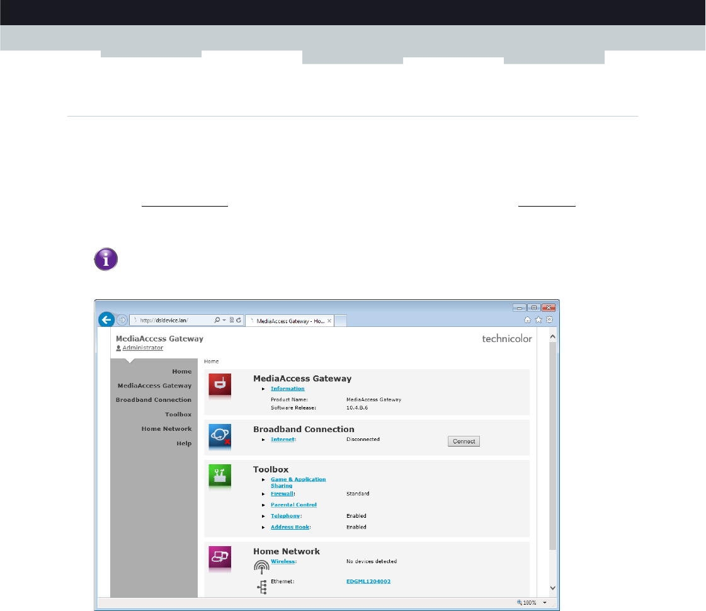Image resolution: width=706 pixels, height=611 pixels.
Task: Click the technicolor logo
Action: [x=507, y=339]
